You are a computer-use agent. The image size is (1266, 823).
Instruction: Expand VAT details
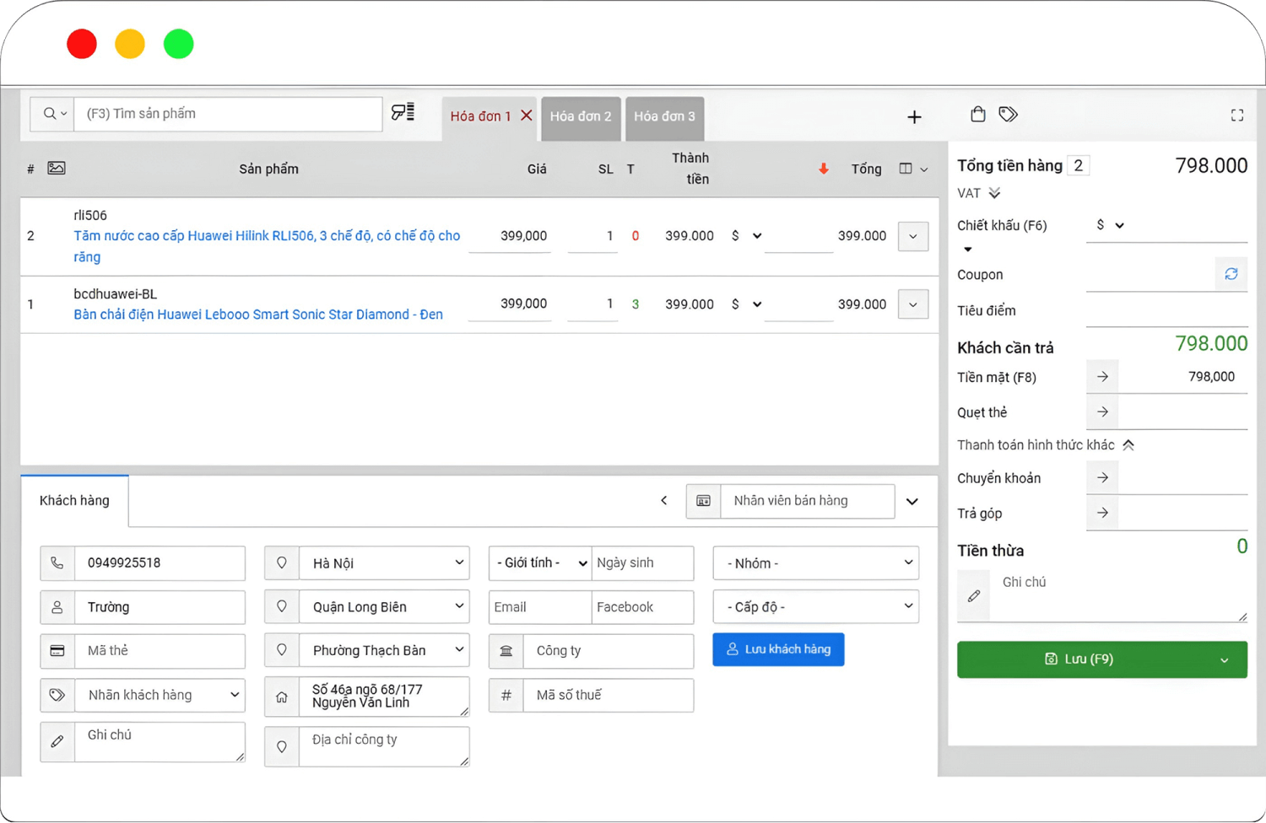tap(994, 193)
